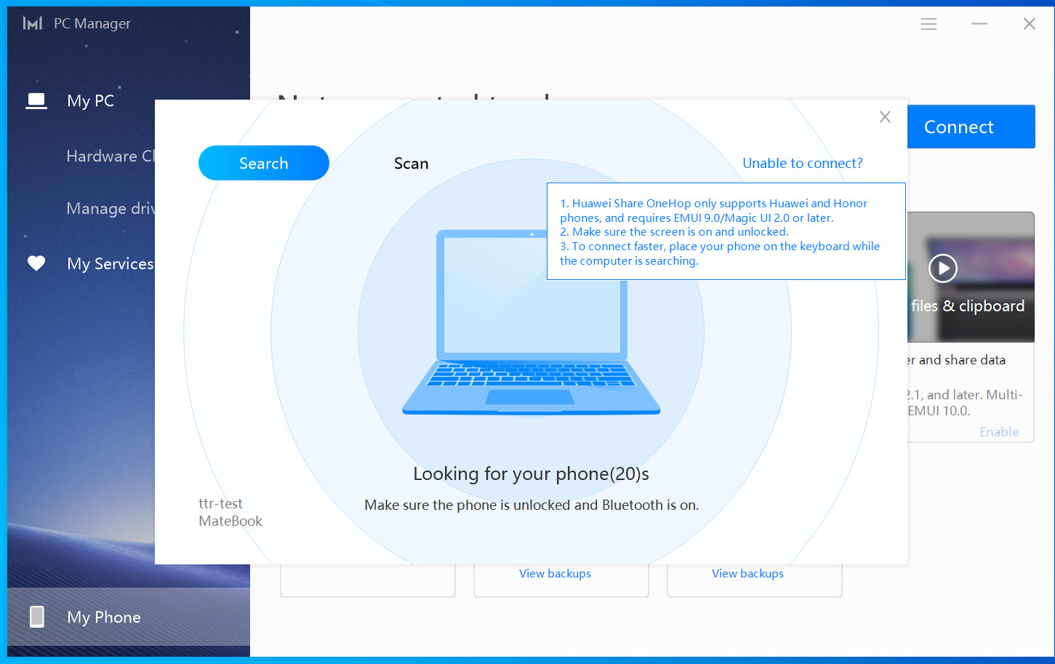The width and height of the screenshot is (1055, 664).
Task: Click the laptop illustration in dialog
Action: coord(531,324)
